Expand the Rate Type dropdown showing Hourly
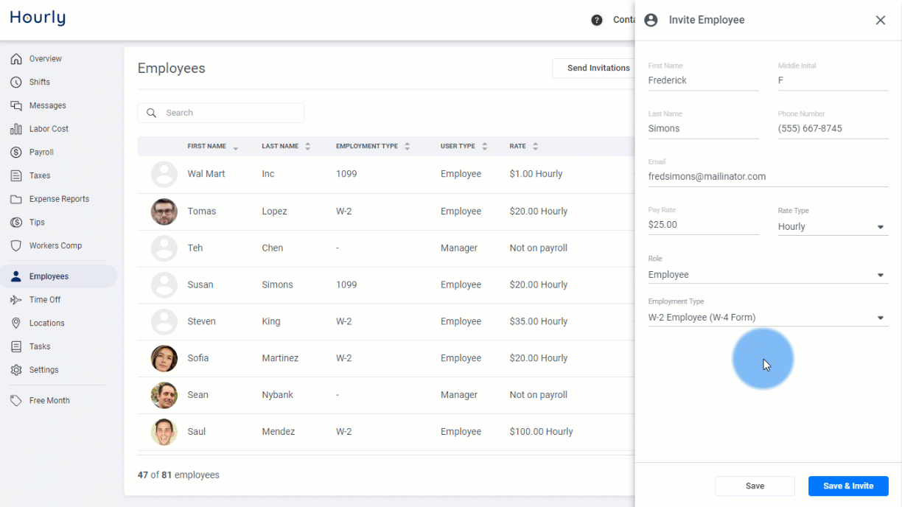Viewport: 902px width, 507px height. [833, 227]
